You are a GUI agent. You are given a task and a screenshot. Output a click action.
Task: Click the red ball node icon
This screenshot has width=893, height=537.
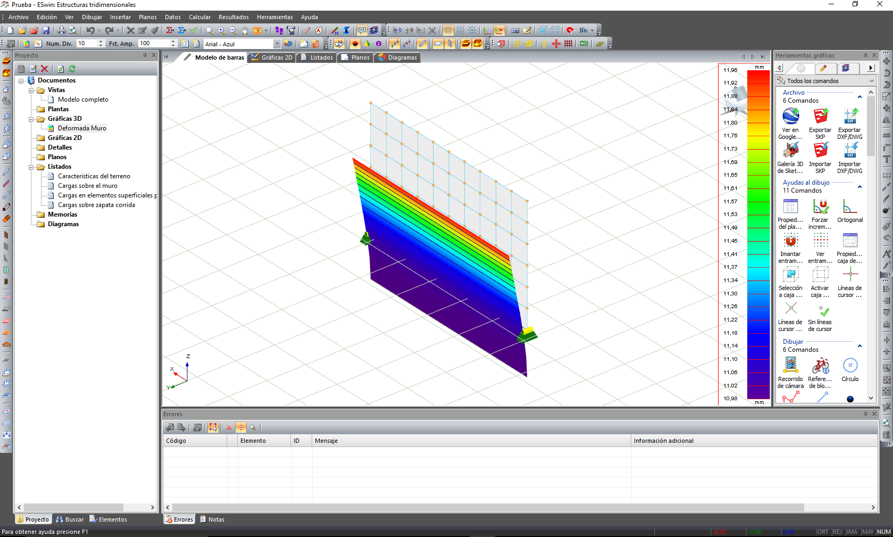point(355,44)
